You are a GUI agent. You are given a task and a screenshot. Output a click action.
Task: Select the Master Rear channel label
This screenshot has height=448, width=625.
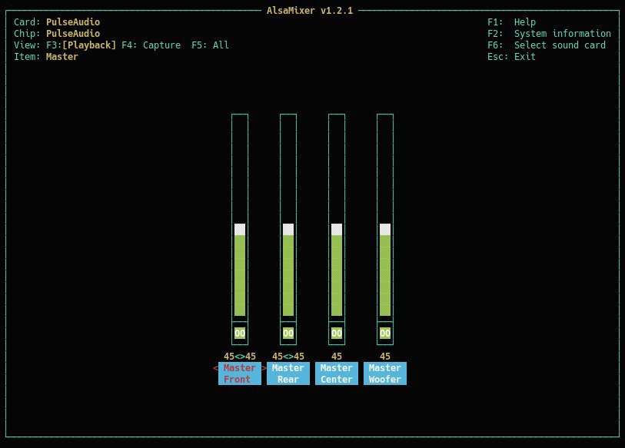(288, 373)
